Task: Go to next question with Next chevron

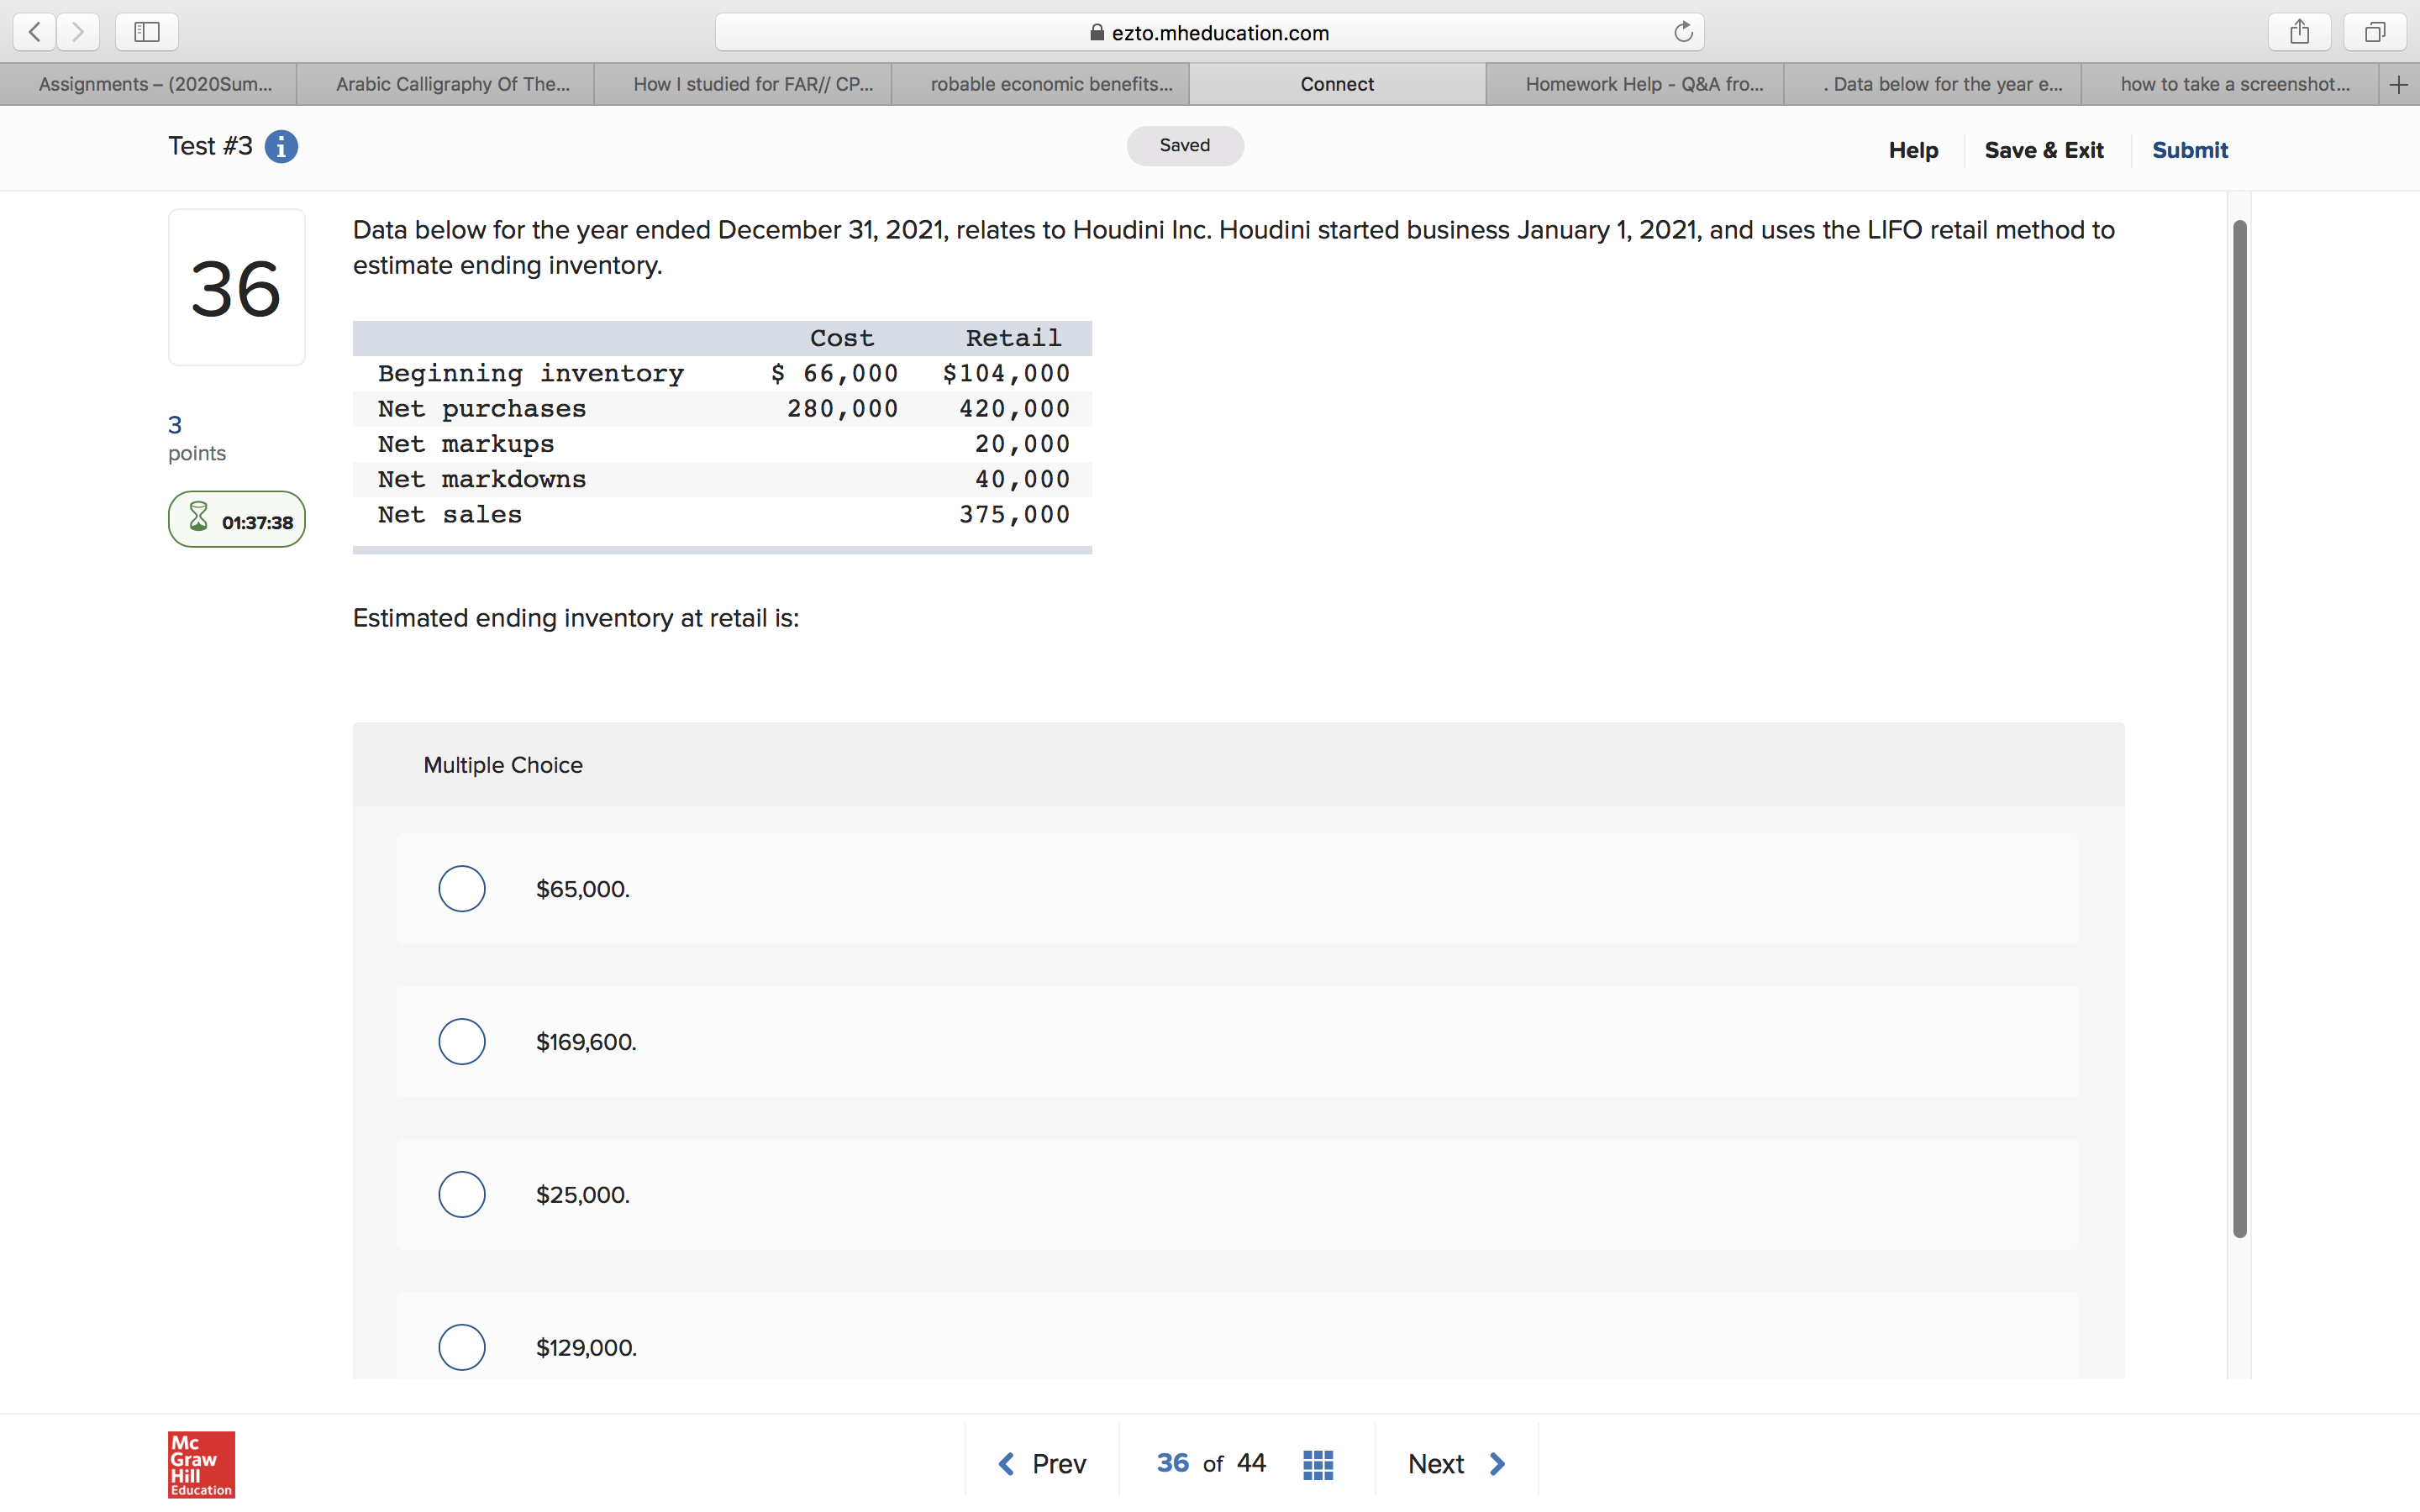Action: coord(1496,1464)
